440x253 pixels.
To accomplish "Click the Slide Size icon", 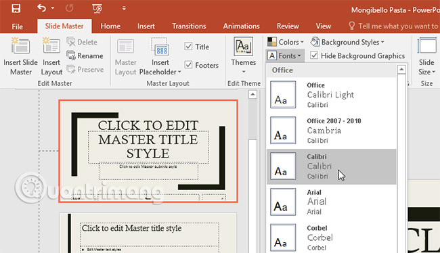I will tap(427, 46).
